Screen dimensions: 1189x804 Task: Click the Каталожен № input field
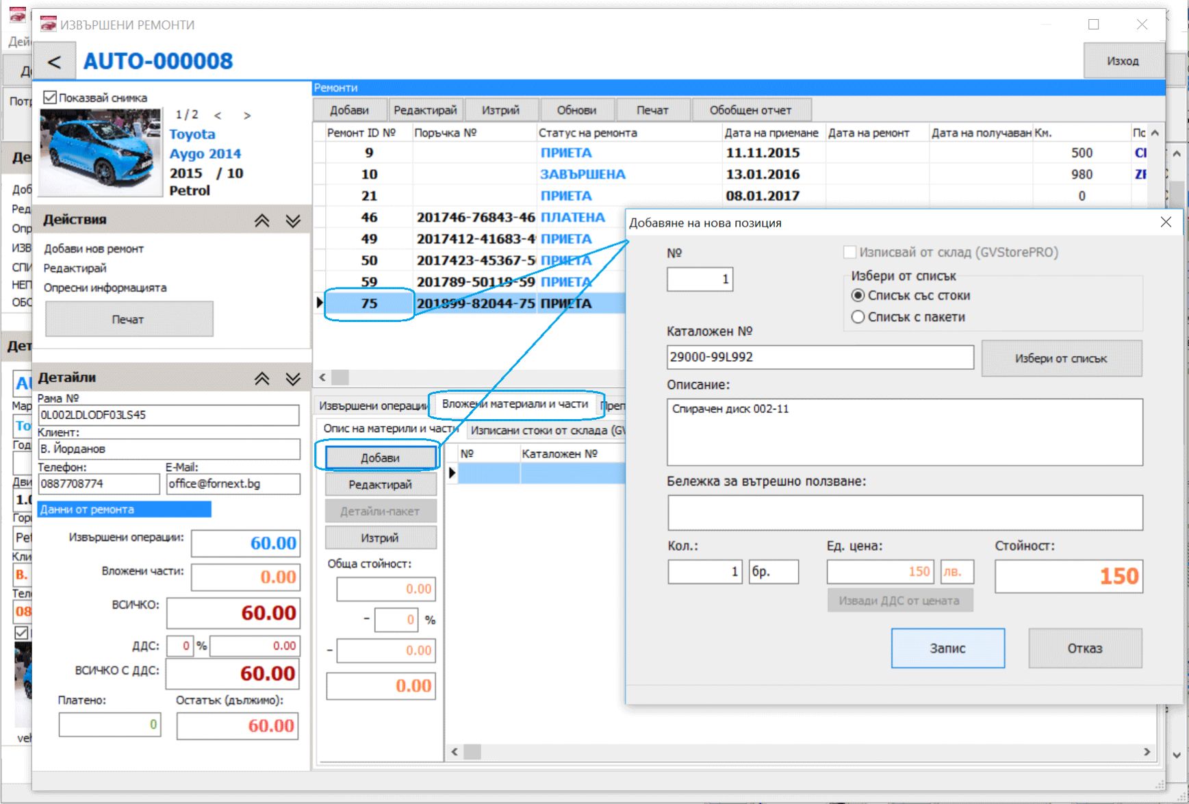click(x=820, y=357)
